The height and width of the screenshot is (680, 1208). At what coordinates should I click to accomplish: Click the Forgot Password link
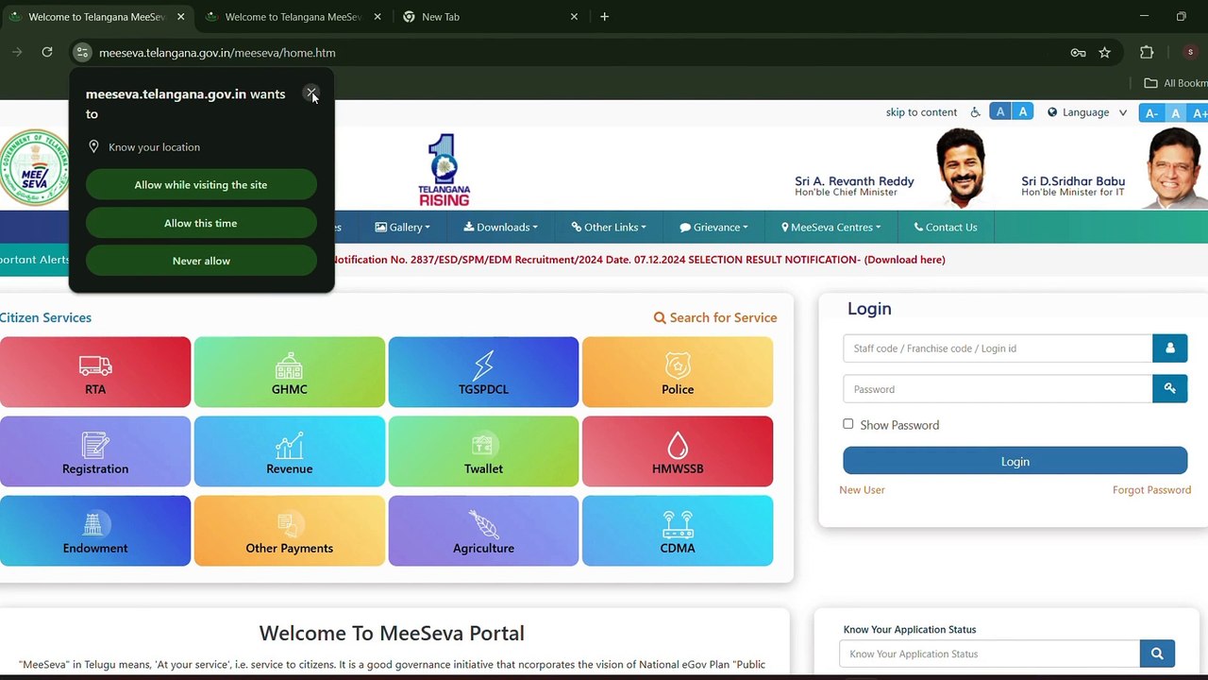(1151, 490)
